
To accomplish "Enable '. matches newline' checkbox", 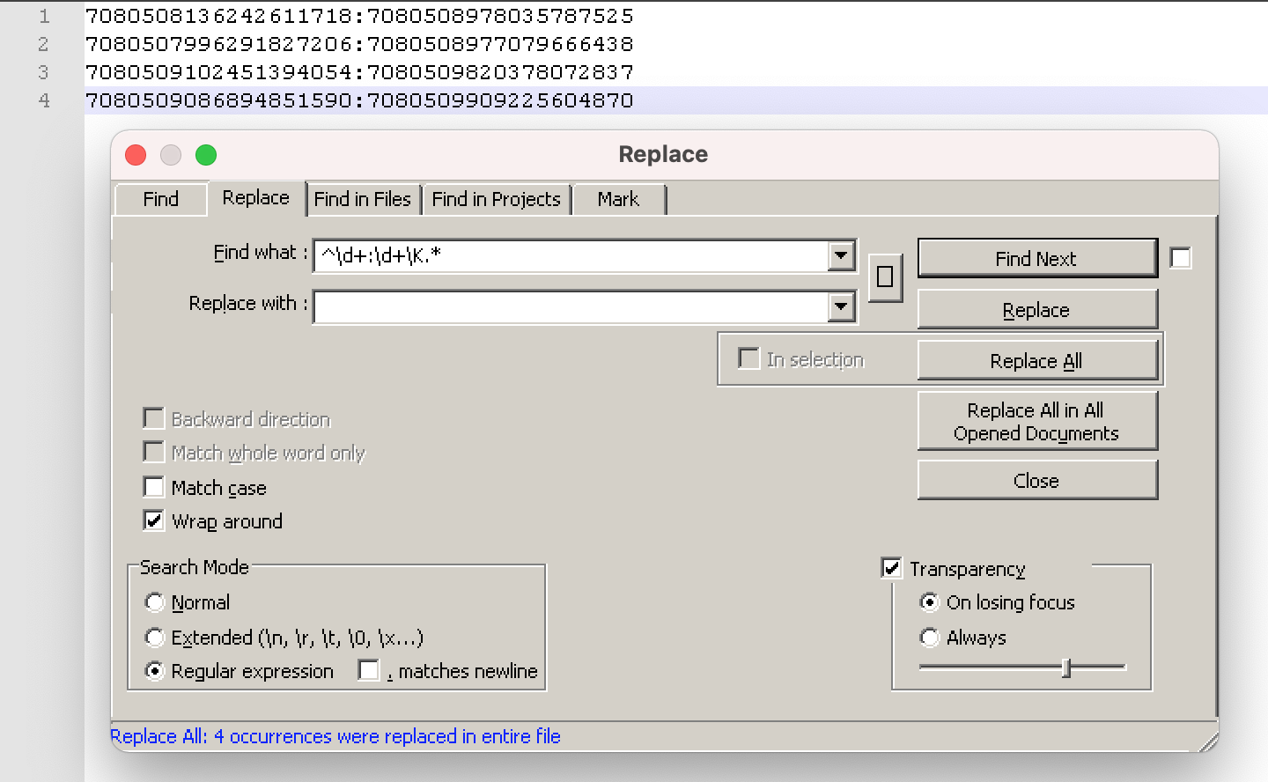I will (369, 670).
